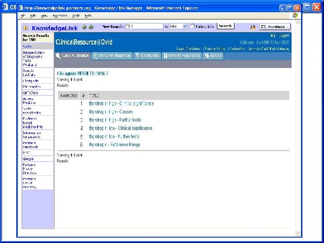Click the Clin-eguide RESULTS heading
This screenshot has width=324, height=243.
82,73
